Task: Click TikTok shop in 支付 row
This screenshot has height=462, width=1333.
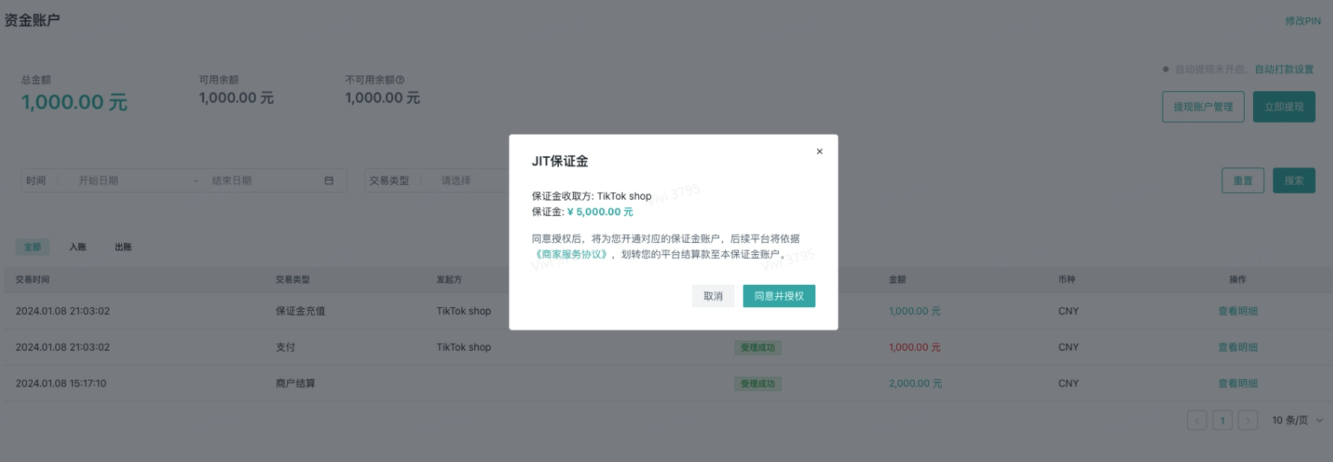Action: point(464,347)
